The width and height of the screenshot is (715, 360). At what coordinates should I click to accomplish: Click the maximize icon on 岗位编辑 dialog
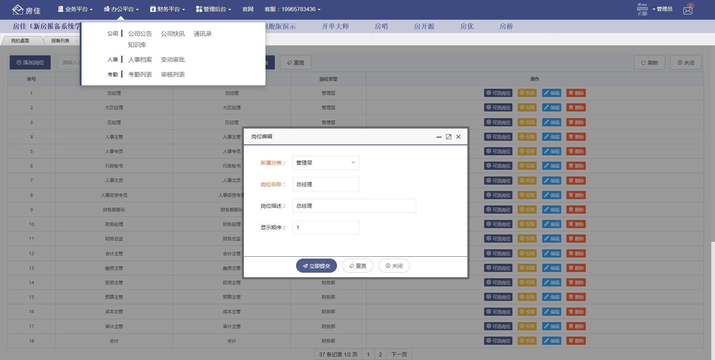tap(449, 137)
